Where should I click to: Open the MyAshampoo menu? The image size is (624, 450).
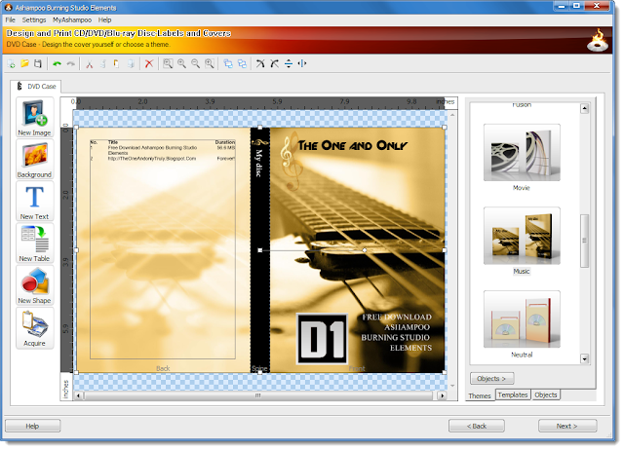(x=72, y=19)
